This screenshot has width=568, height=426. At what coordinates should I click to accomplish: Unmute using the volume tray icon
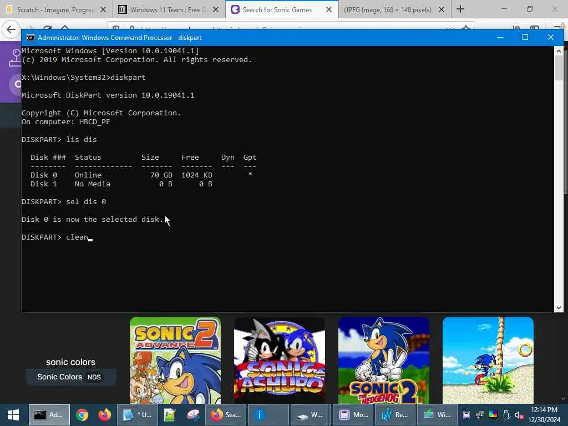click(x=519, y=415)
